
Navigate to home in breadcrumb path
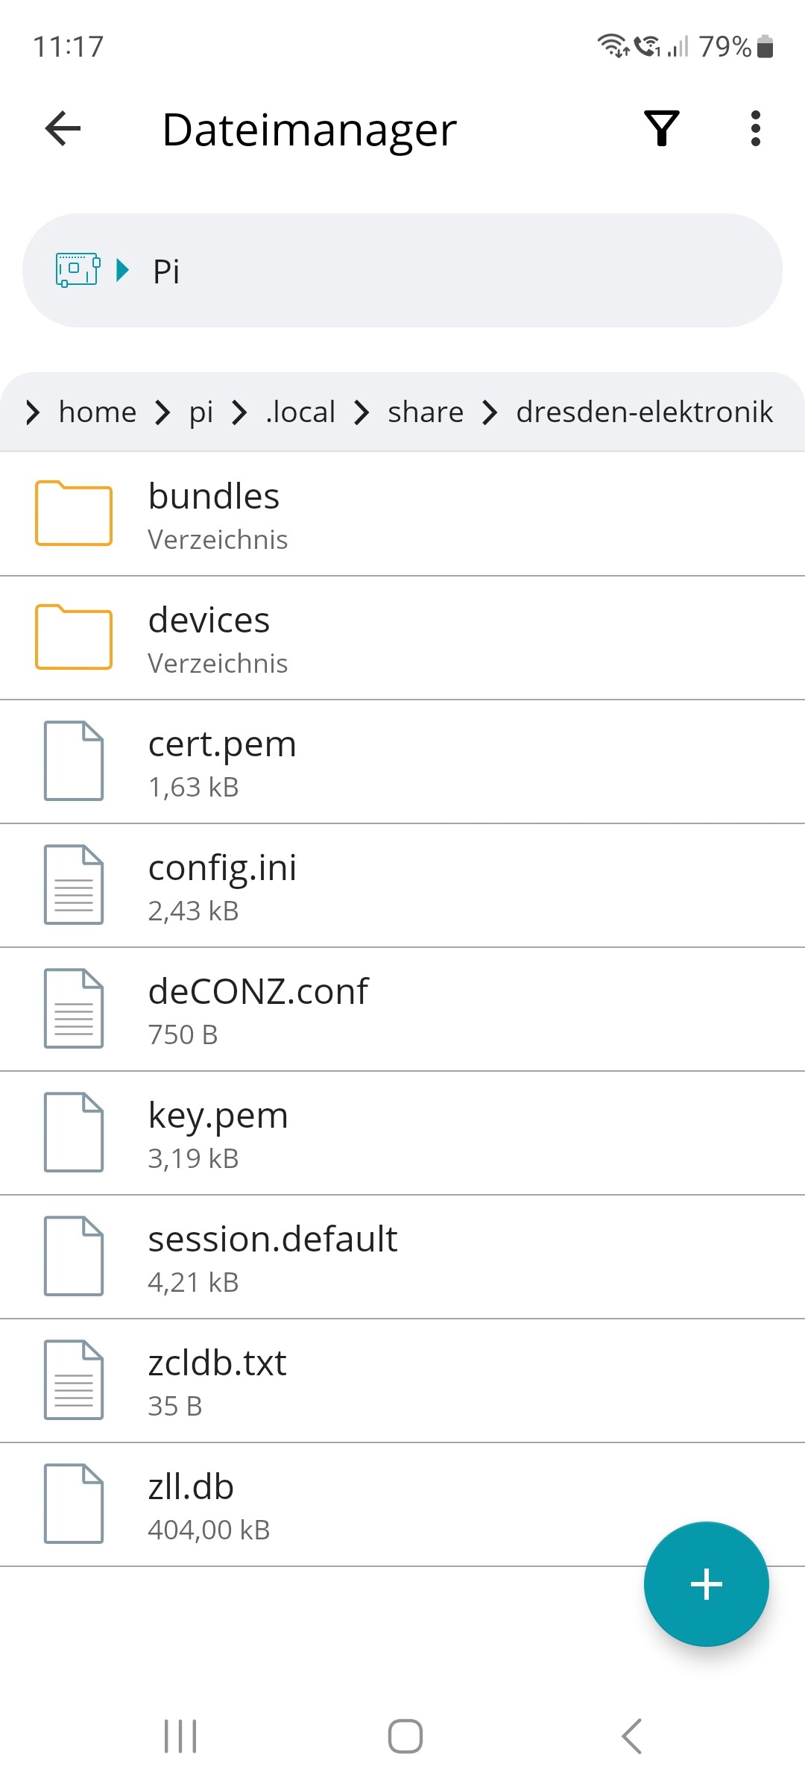(98, 412)
